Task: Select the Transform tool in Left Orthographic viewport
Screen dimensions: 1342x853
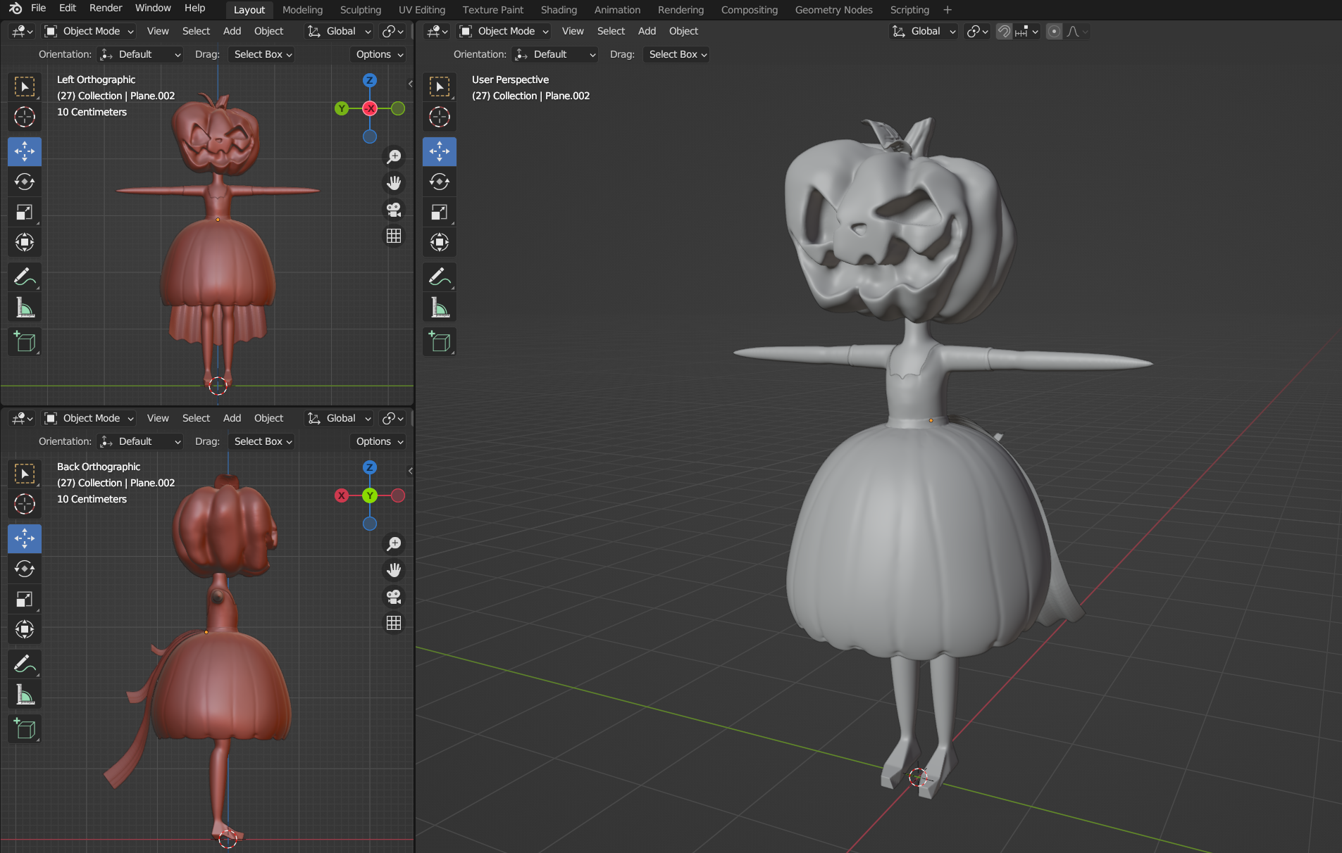Action: click(25, 242)
